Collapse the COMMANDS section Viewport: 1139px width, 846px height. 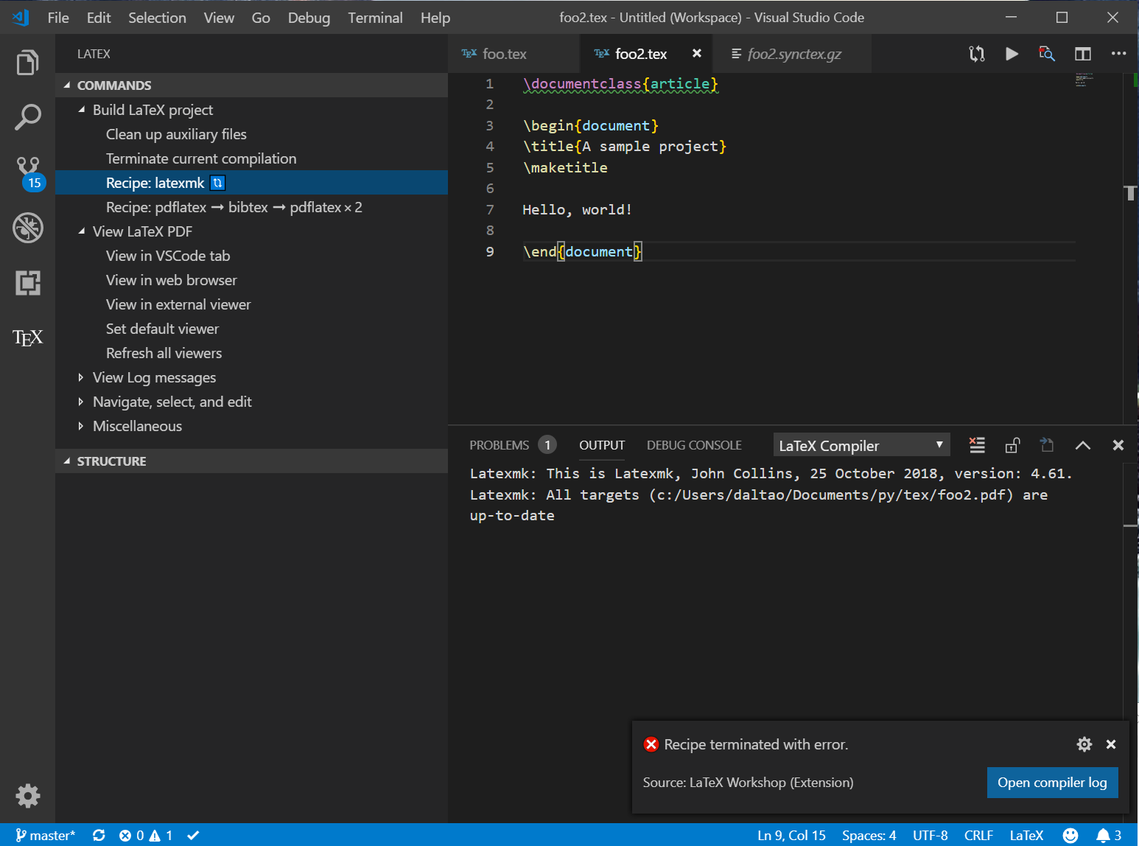251,85
